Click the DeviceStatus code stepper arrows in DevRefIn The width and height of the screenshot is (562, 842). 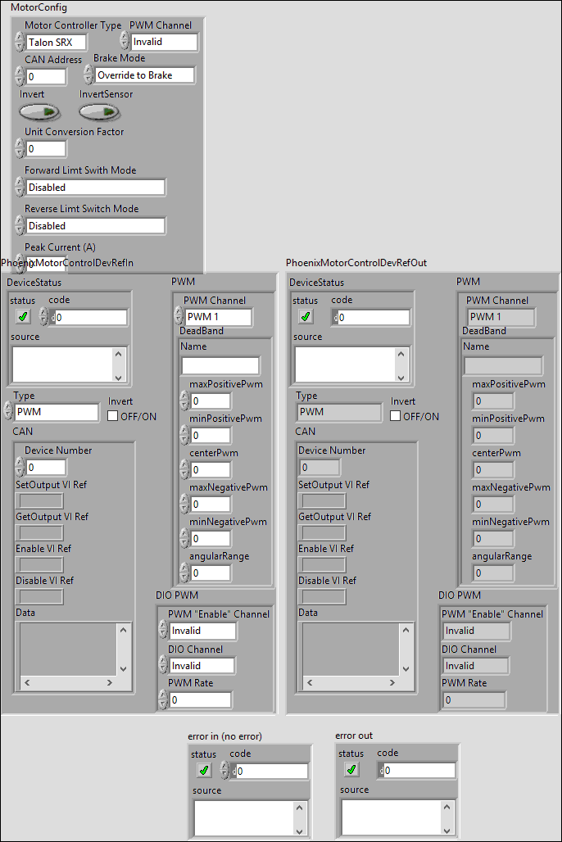(43, 317)
